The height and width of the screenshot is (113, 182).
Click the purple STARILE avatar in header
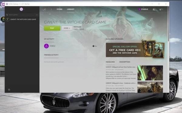coord(140,9)
